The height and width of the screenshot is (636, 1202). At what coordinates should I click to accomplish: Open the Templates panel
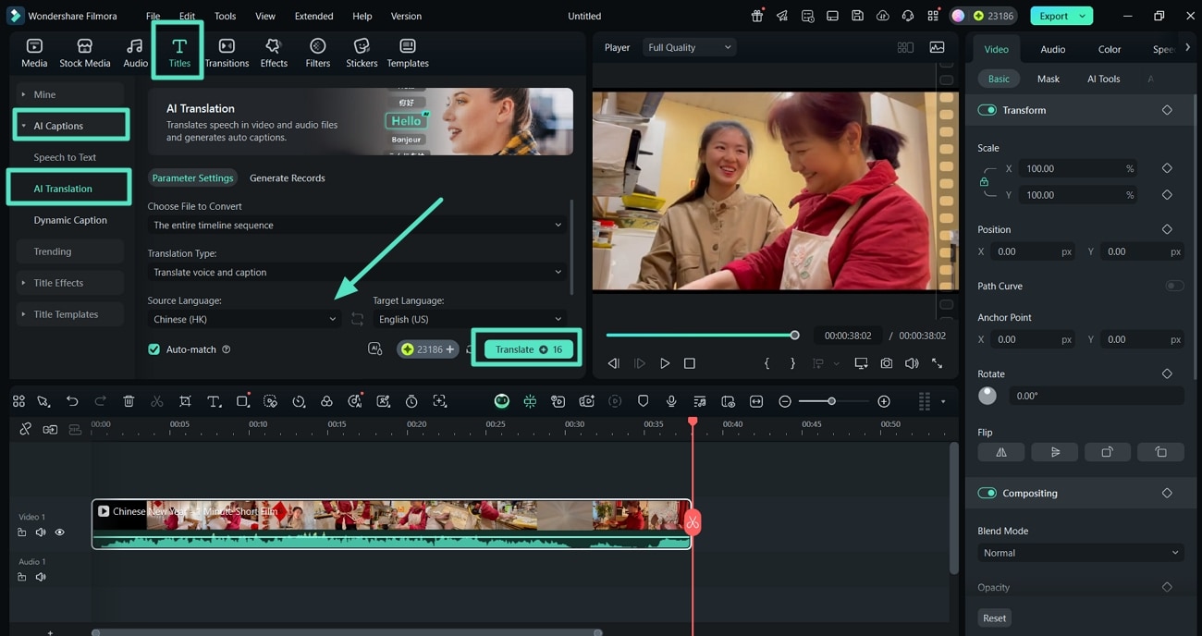408,53
